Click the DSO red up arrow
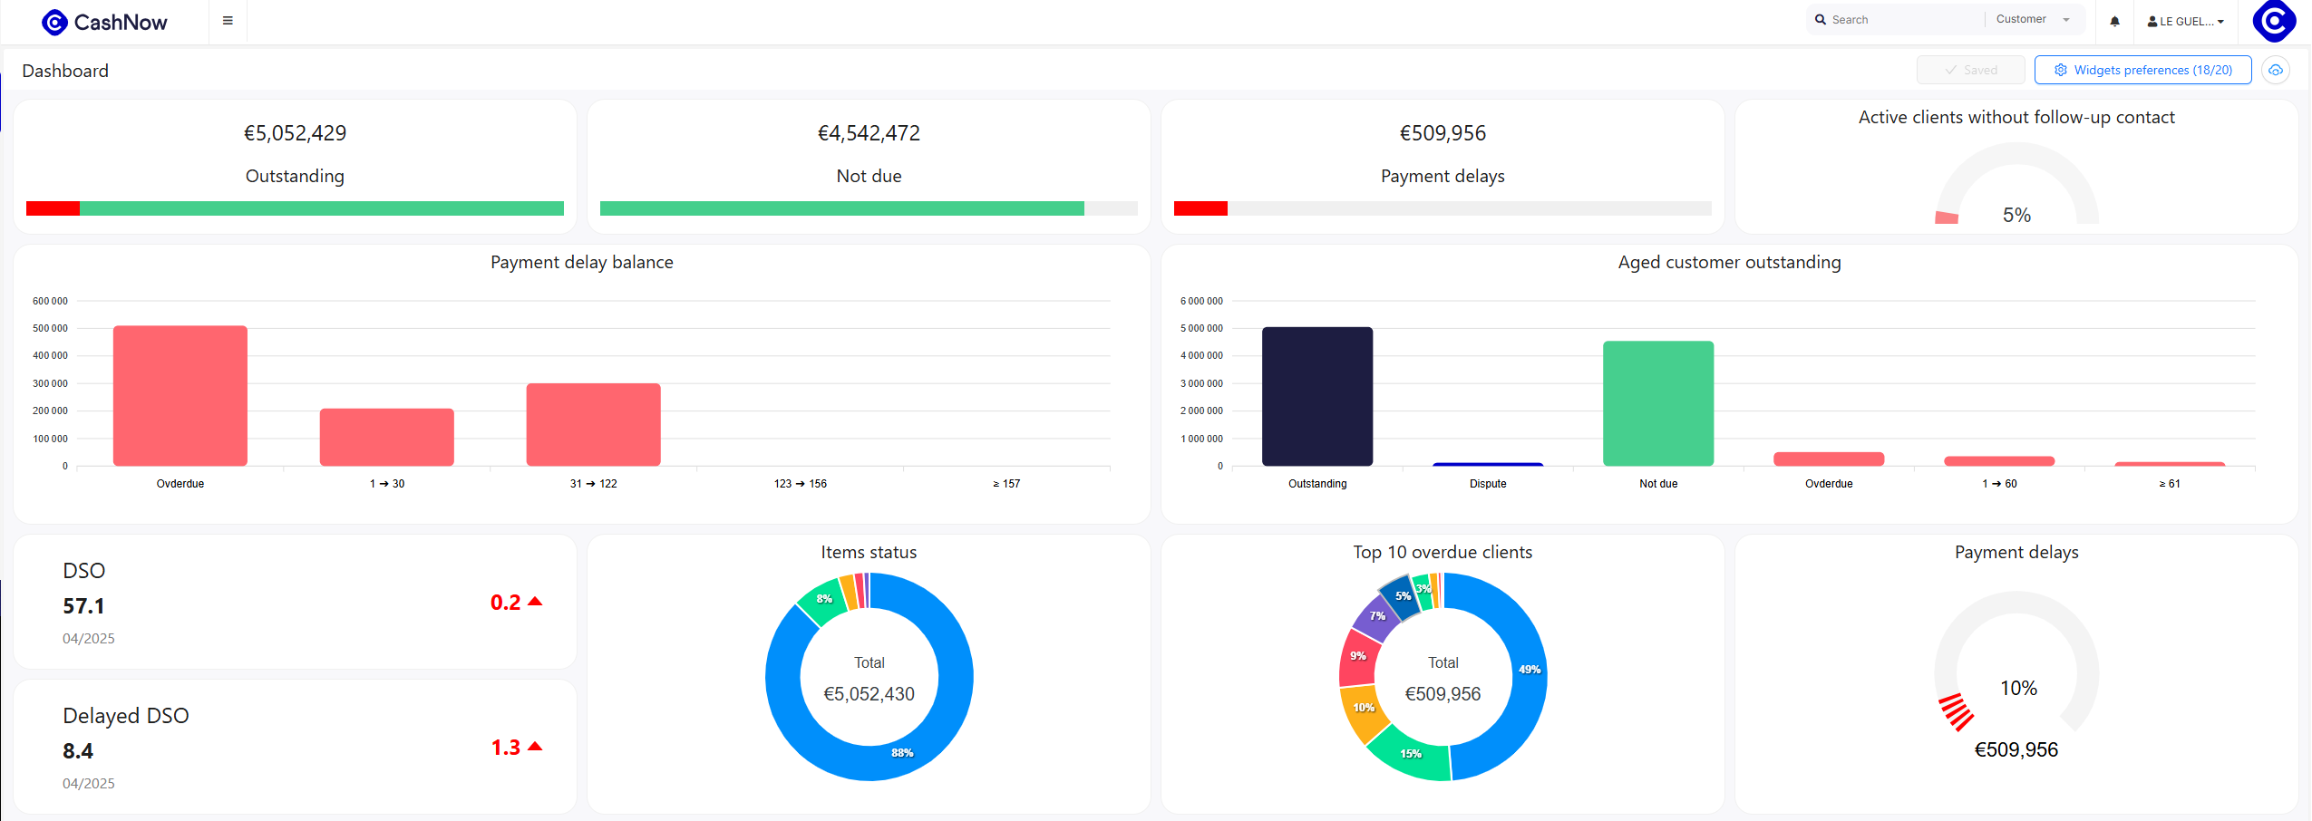Screen dimensions: 2312x821 535,601
